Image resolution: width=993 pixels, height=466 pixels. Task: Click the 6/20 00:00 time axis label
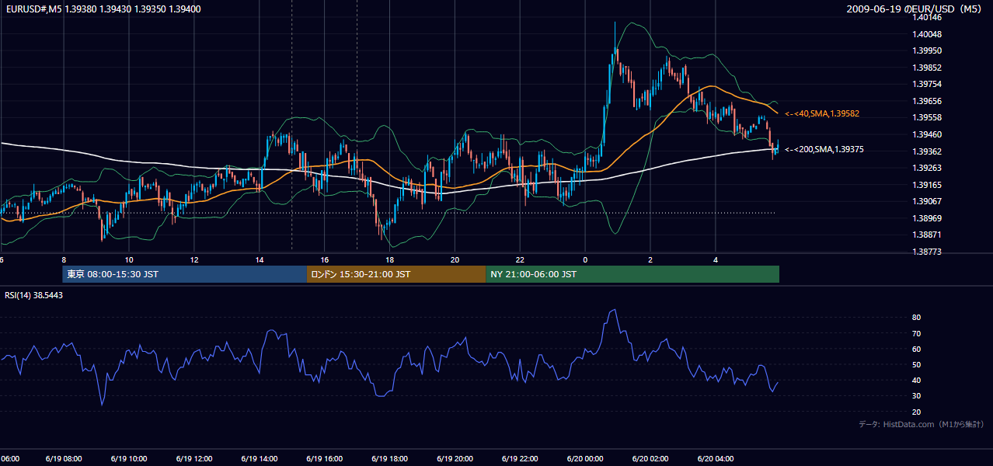585,459
